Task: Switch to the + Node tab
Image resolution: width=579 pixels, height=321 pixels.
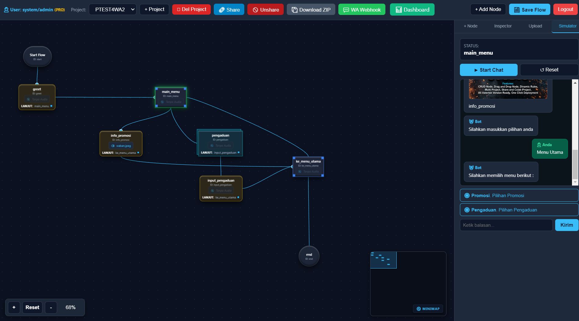Action: (x=471, y=26)
